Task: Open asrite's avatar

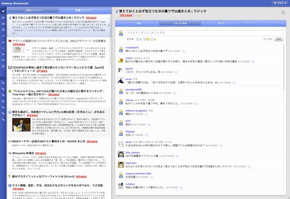Action: (121, 144)
